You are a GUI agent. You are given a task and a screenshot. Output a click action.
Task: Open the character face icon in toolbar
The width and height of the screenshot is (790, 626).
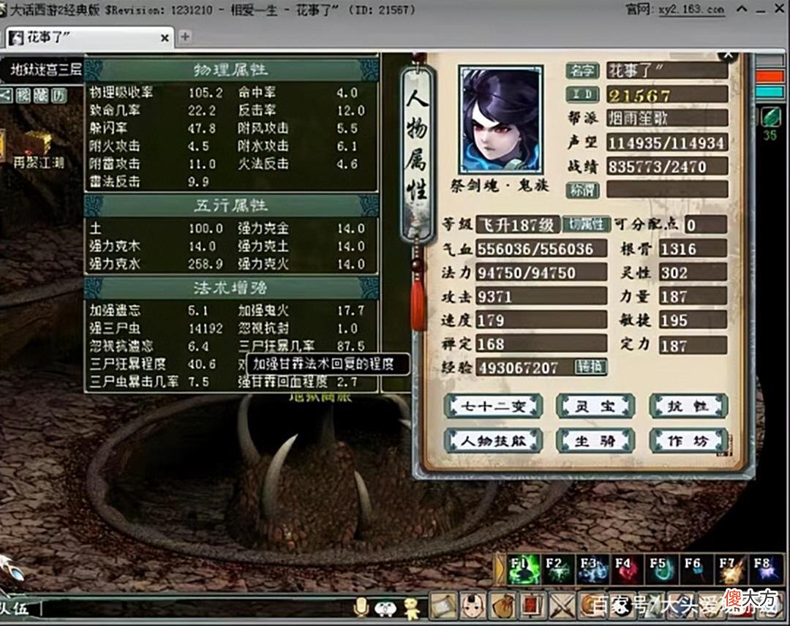point(473,606)
